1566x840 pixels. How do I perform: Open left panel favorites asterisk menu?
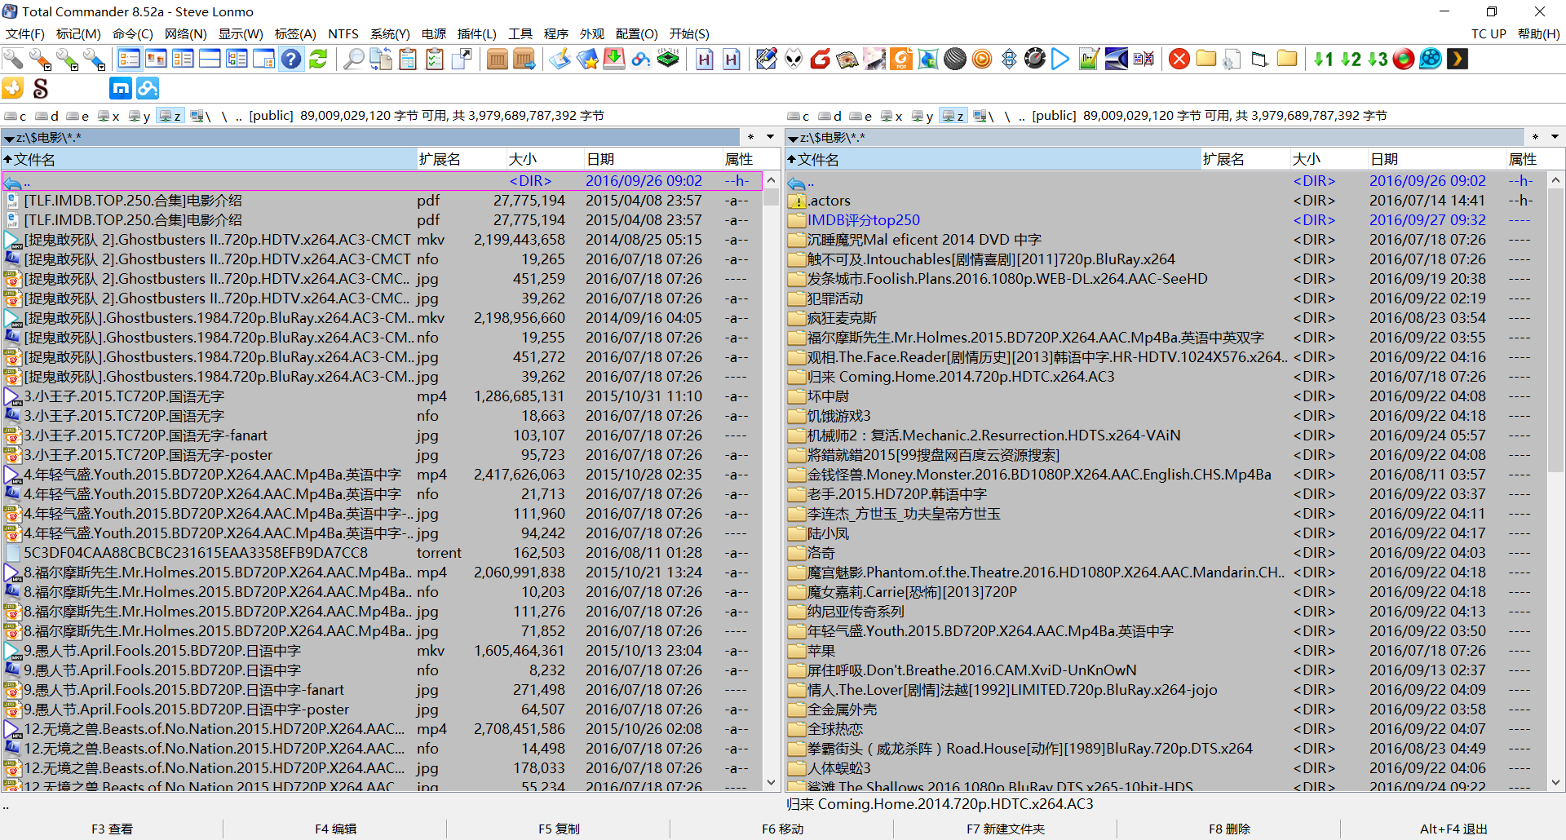click(x=750, y=137)
